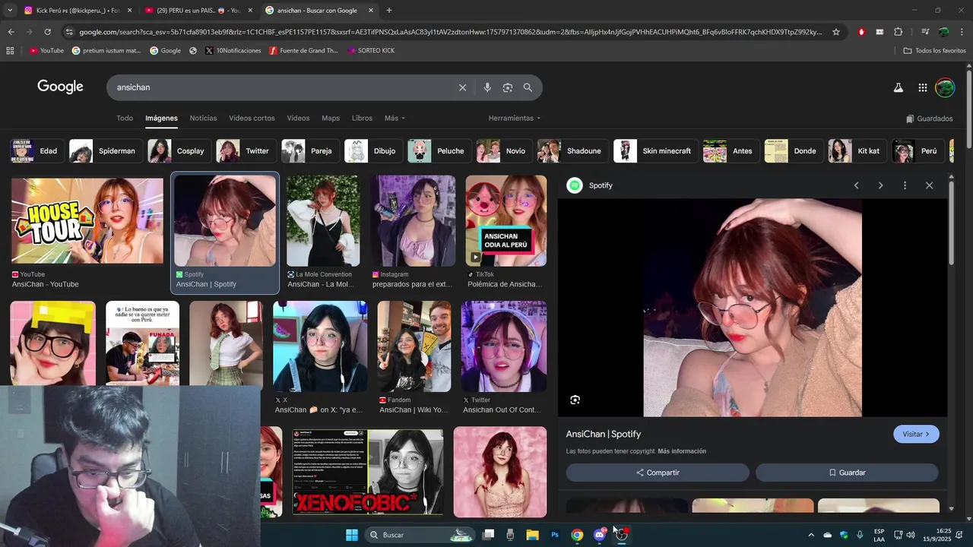Screen dimensions: 973x547
Task: Open the YouTube bookmark
Action: (x=46, y=51)
